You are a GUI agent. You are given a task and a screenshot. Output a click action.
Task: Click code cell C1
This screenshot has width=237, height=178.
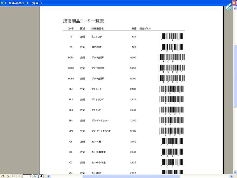coord(71,142)
